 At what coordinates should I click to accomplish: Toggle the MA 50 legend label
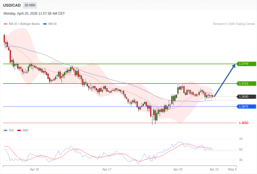click(x=52, y=24)
